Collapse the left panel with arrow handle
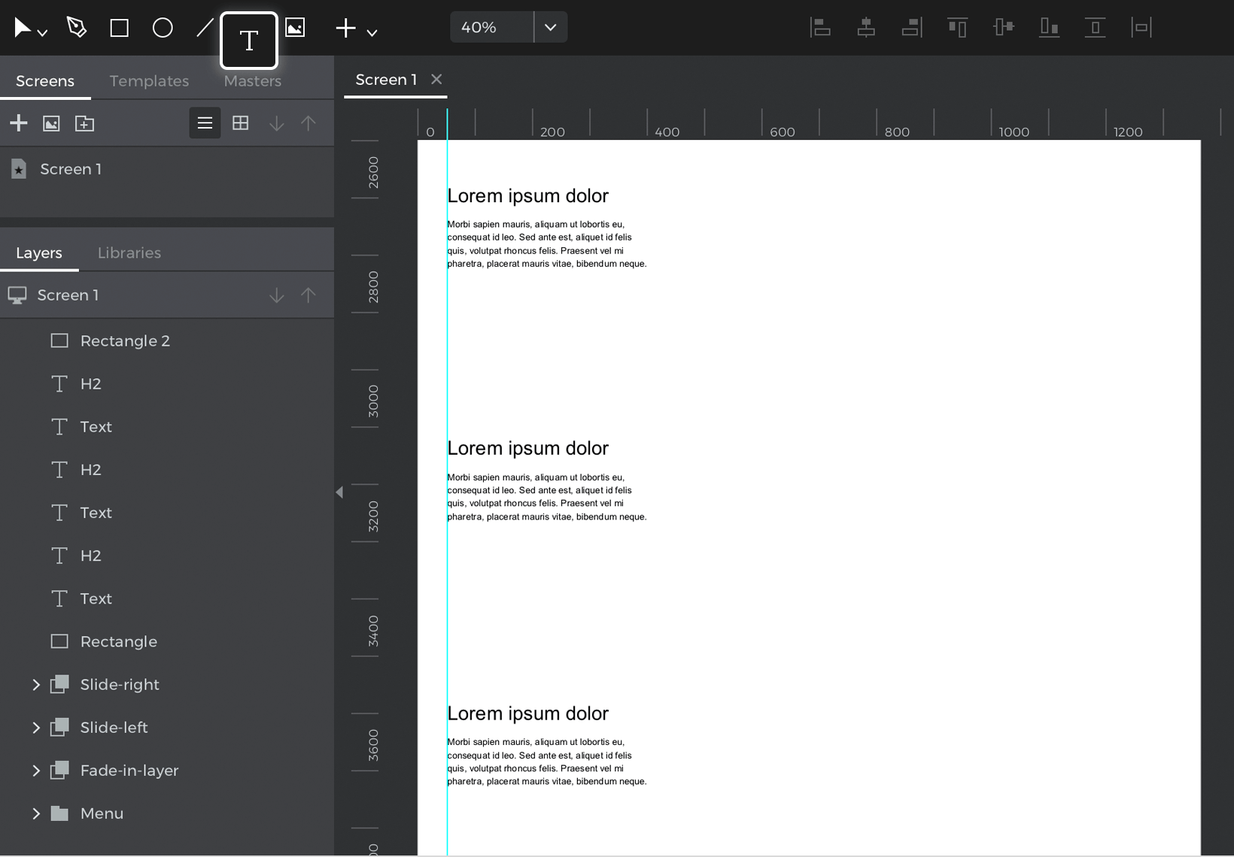1234x857 pixels. pyautogui.click(x=339, y=492)
